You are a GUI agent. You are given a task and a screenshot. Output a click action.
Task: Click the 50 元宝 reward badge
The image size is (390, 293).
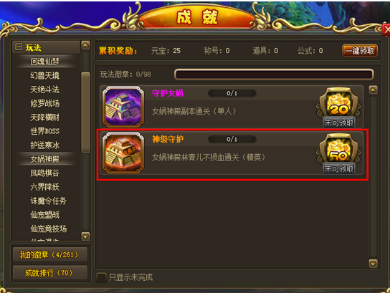coord(339,150)
